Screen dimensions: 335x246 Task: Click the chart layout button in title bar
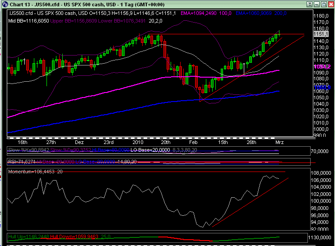tap(309, 4)
